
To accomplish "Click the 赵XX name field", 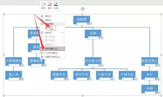I will click(84, 24).
